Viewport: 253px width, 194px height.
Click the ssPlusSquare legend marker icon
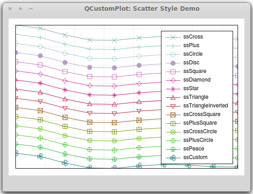click(173, 124)
